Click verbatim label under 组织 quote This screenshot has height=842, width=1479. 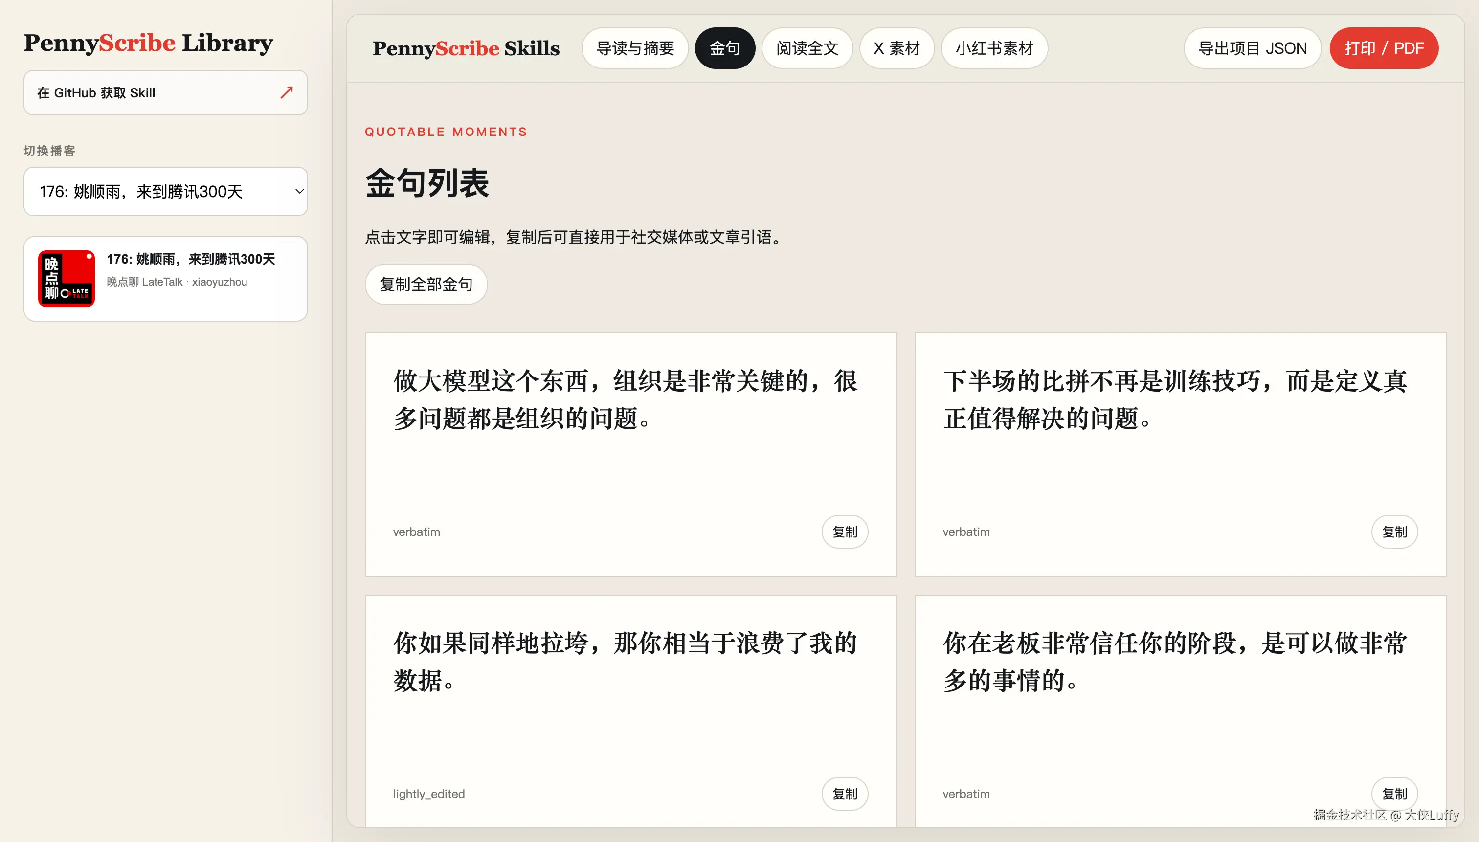[x=416, y=532]
